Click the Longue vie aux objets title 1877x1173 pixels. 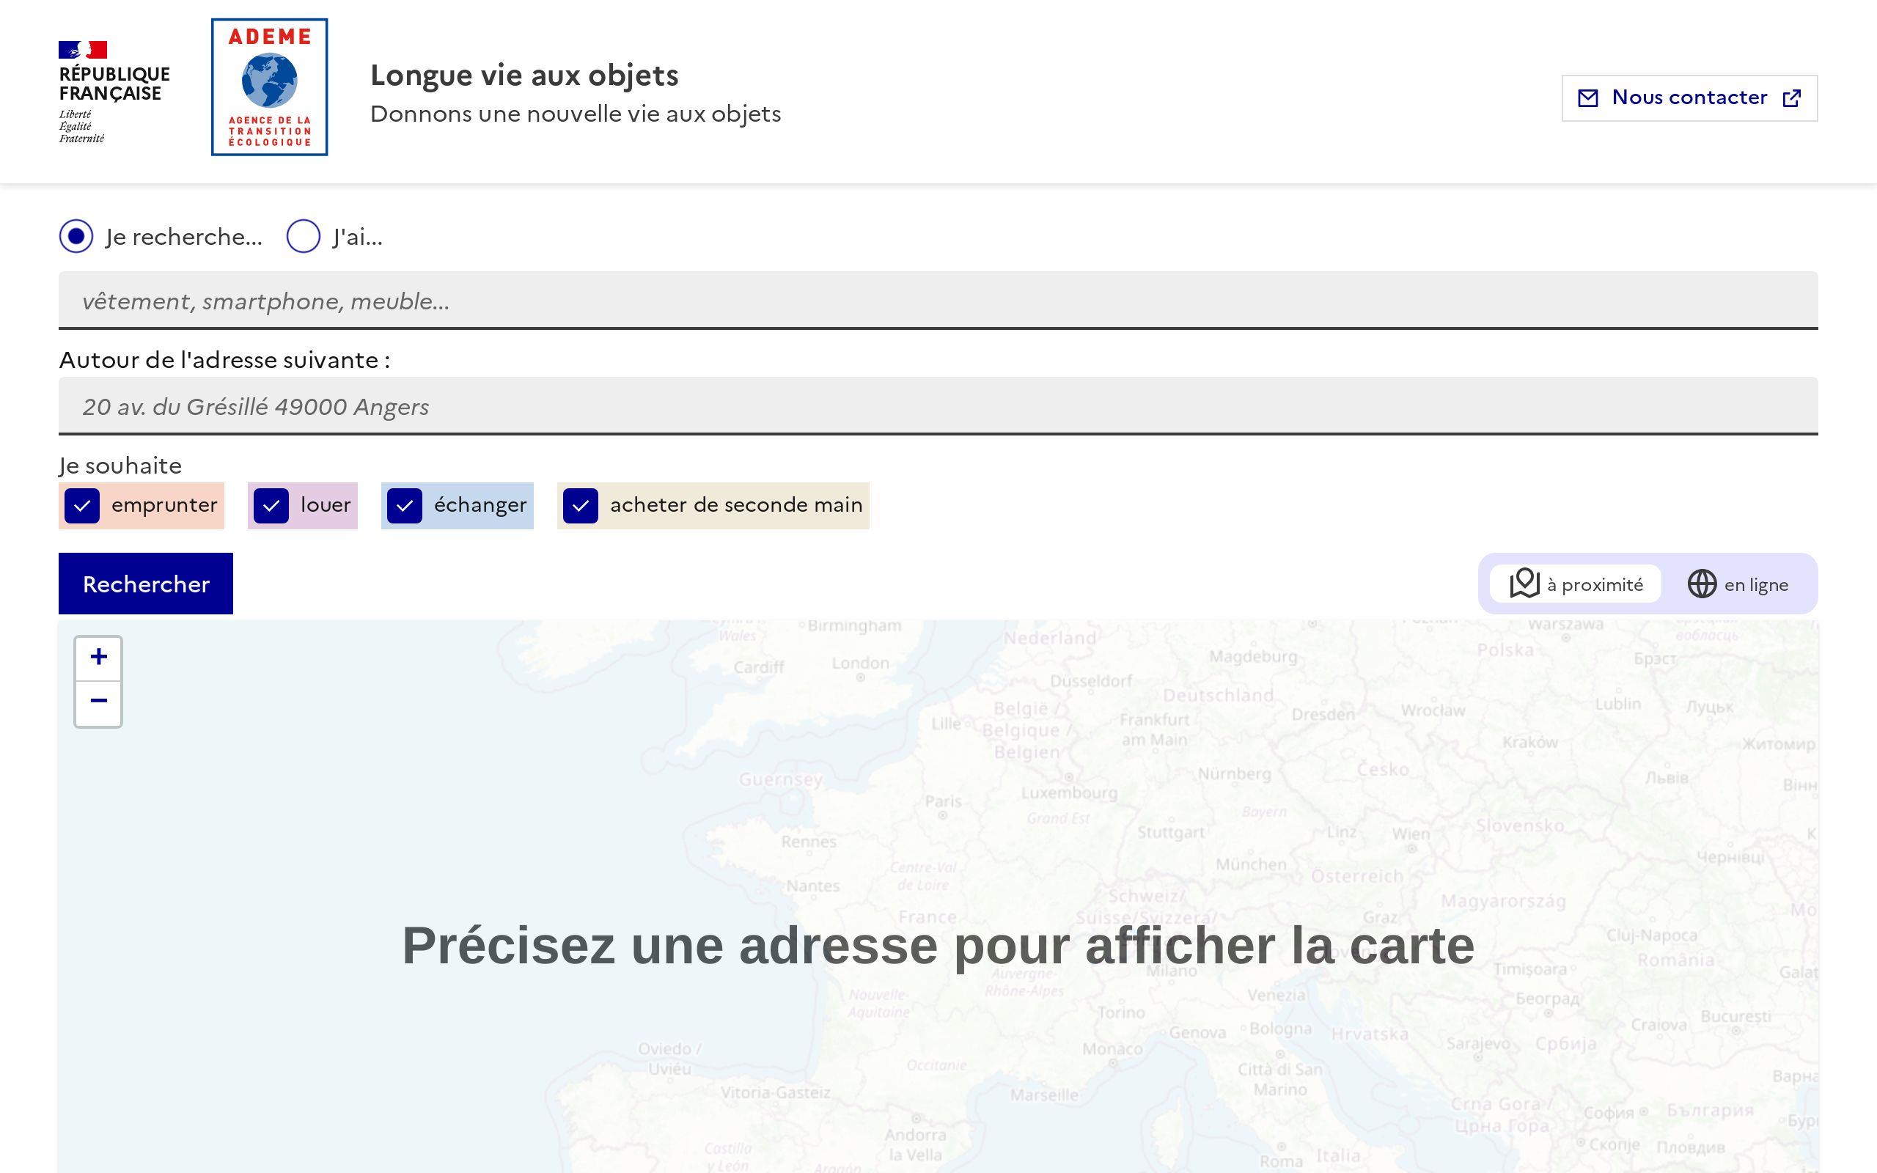coord(524,75)
